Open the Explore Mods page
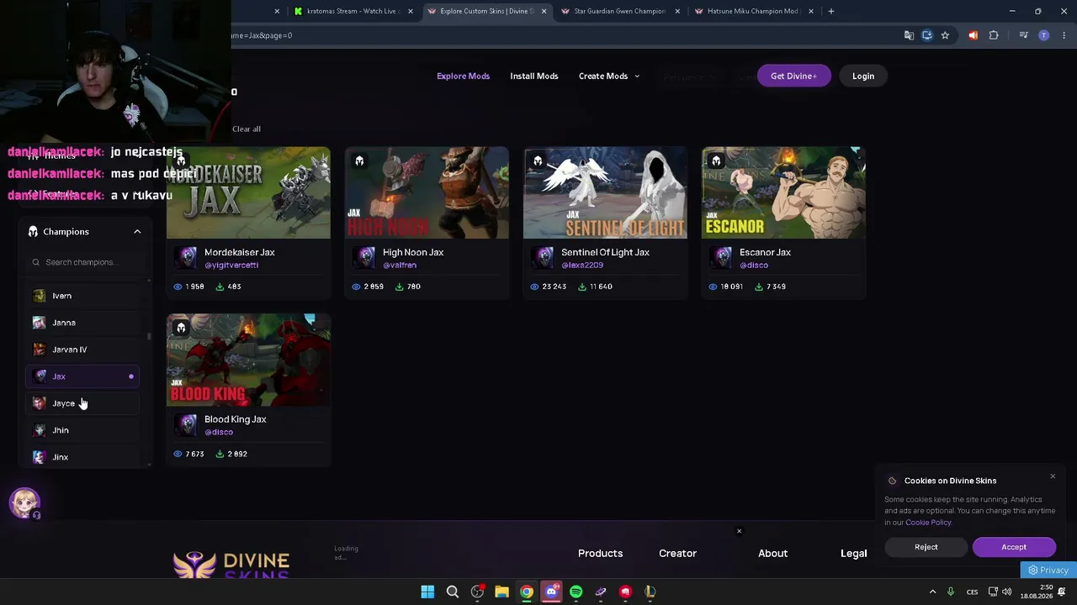 tap(463, 76)
